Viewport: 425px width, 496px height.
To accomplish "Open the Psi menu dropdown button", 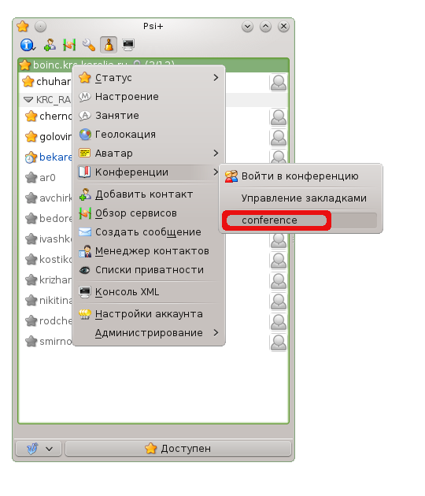I will 39,449.
